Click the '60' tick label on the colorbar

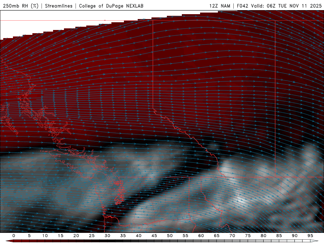click(x=201, y=236)
